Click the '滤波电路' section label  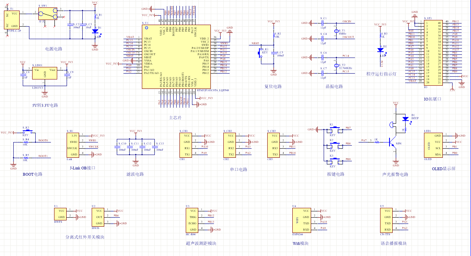135,174
